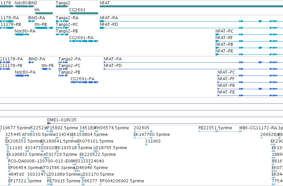The width and height of the screenshot is (283, 186).
Task: Open the BthD-PA protein label
Action: click(x=37, y=59)
